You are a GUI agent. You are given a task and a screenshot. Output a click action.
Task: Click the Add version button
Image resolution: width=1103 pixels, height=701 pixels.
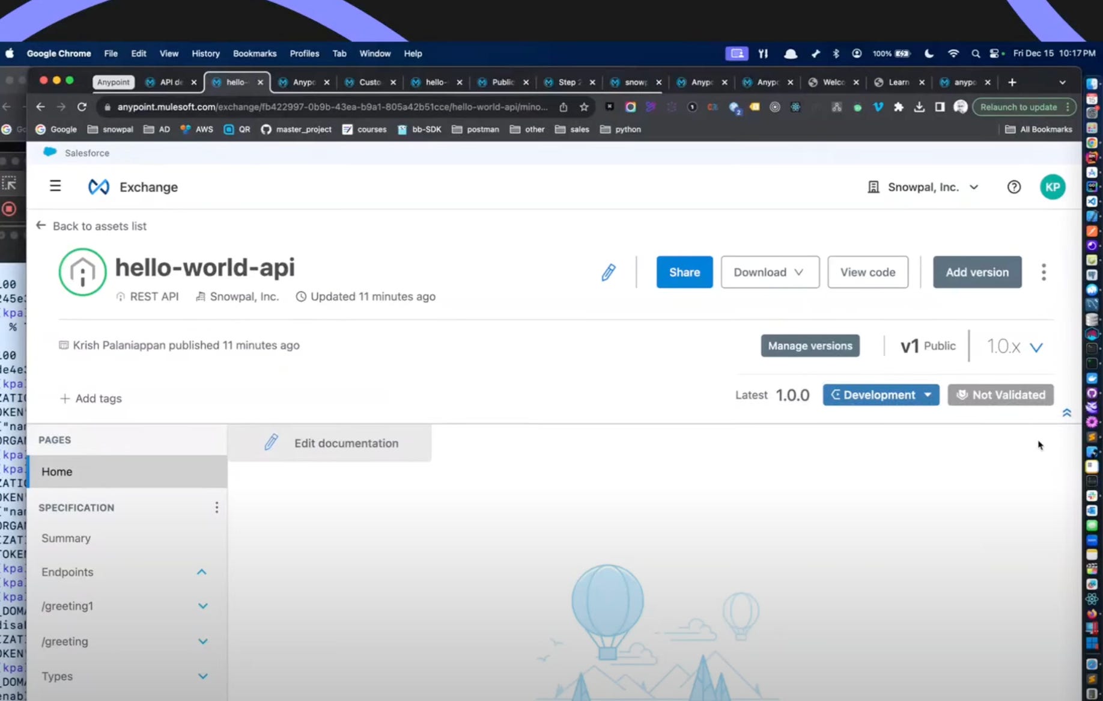pos(977,272)
